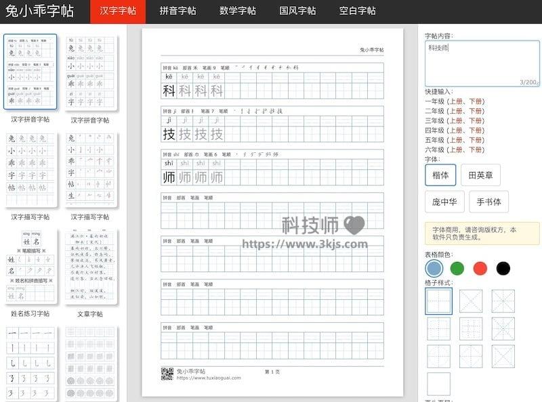542x402 pixels.
Task: Load 五年级 下册 quick input
Action: click(x=476, y=140)
